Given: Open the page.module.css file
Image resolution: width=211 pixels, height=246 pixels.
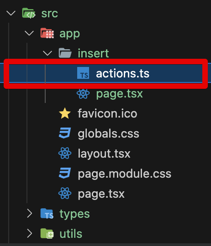Looking at the screenshot, I should [125, 174].
